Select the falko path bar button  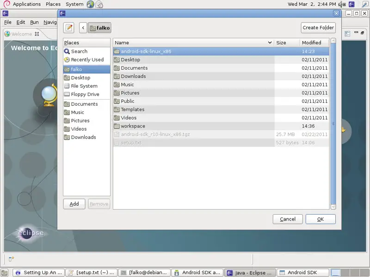(99, 28)
